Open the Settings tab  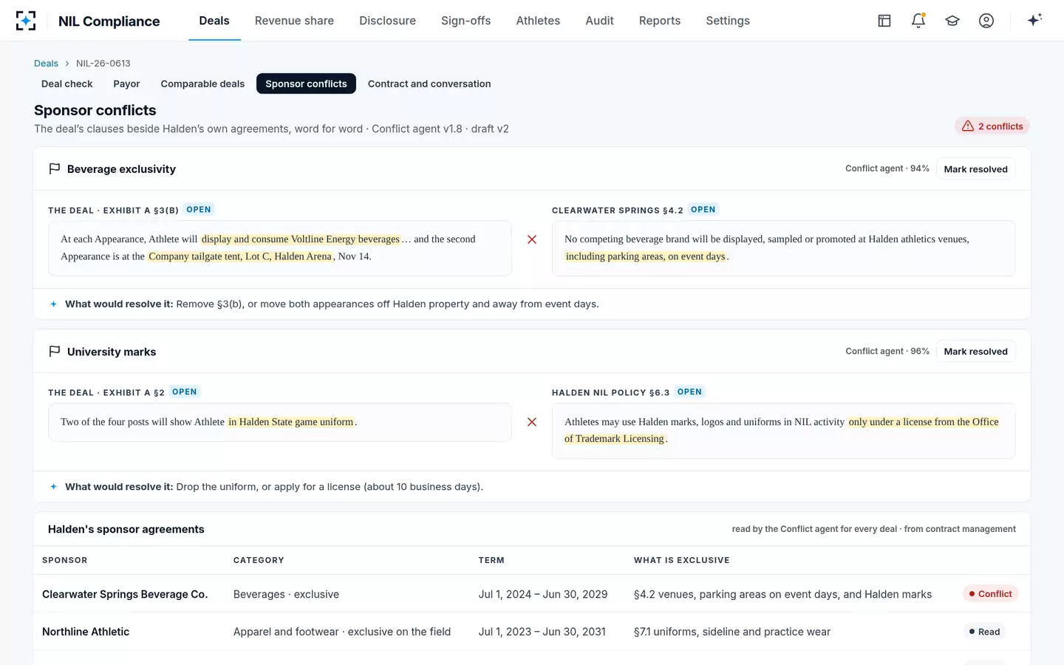click(728, 21)
